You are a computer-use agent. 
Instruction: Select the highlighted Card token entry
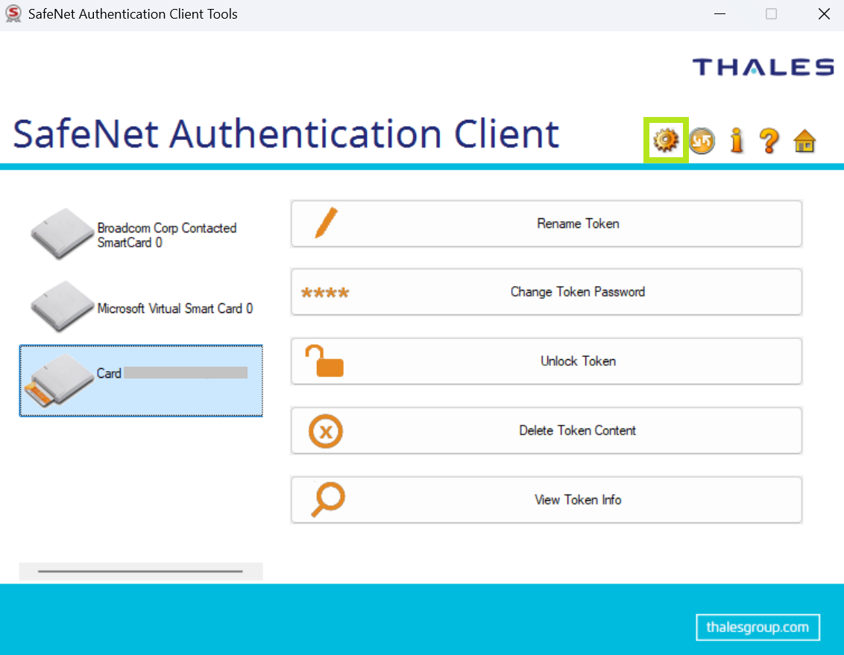click(x=141, y=381)
